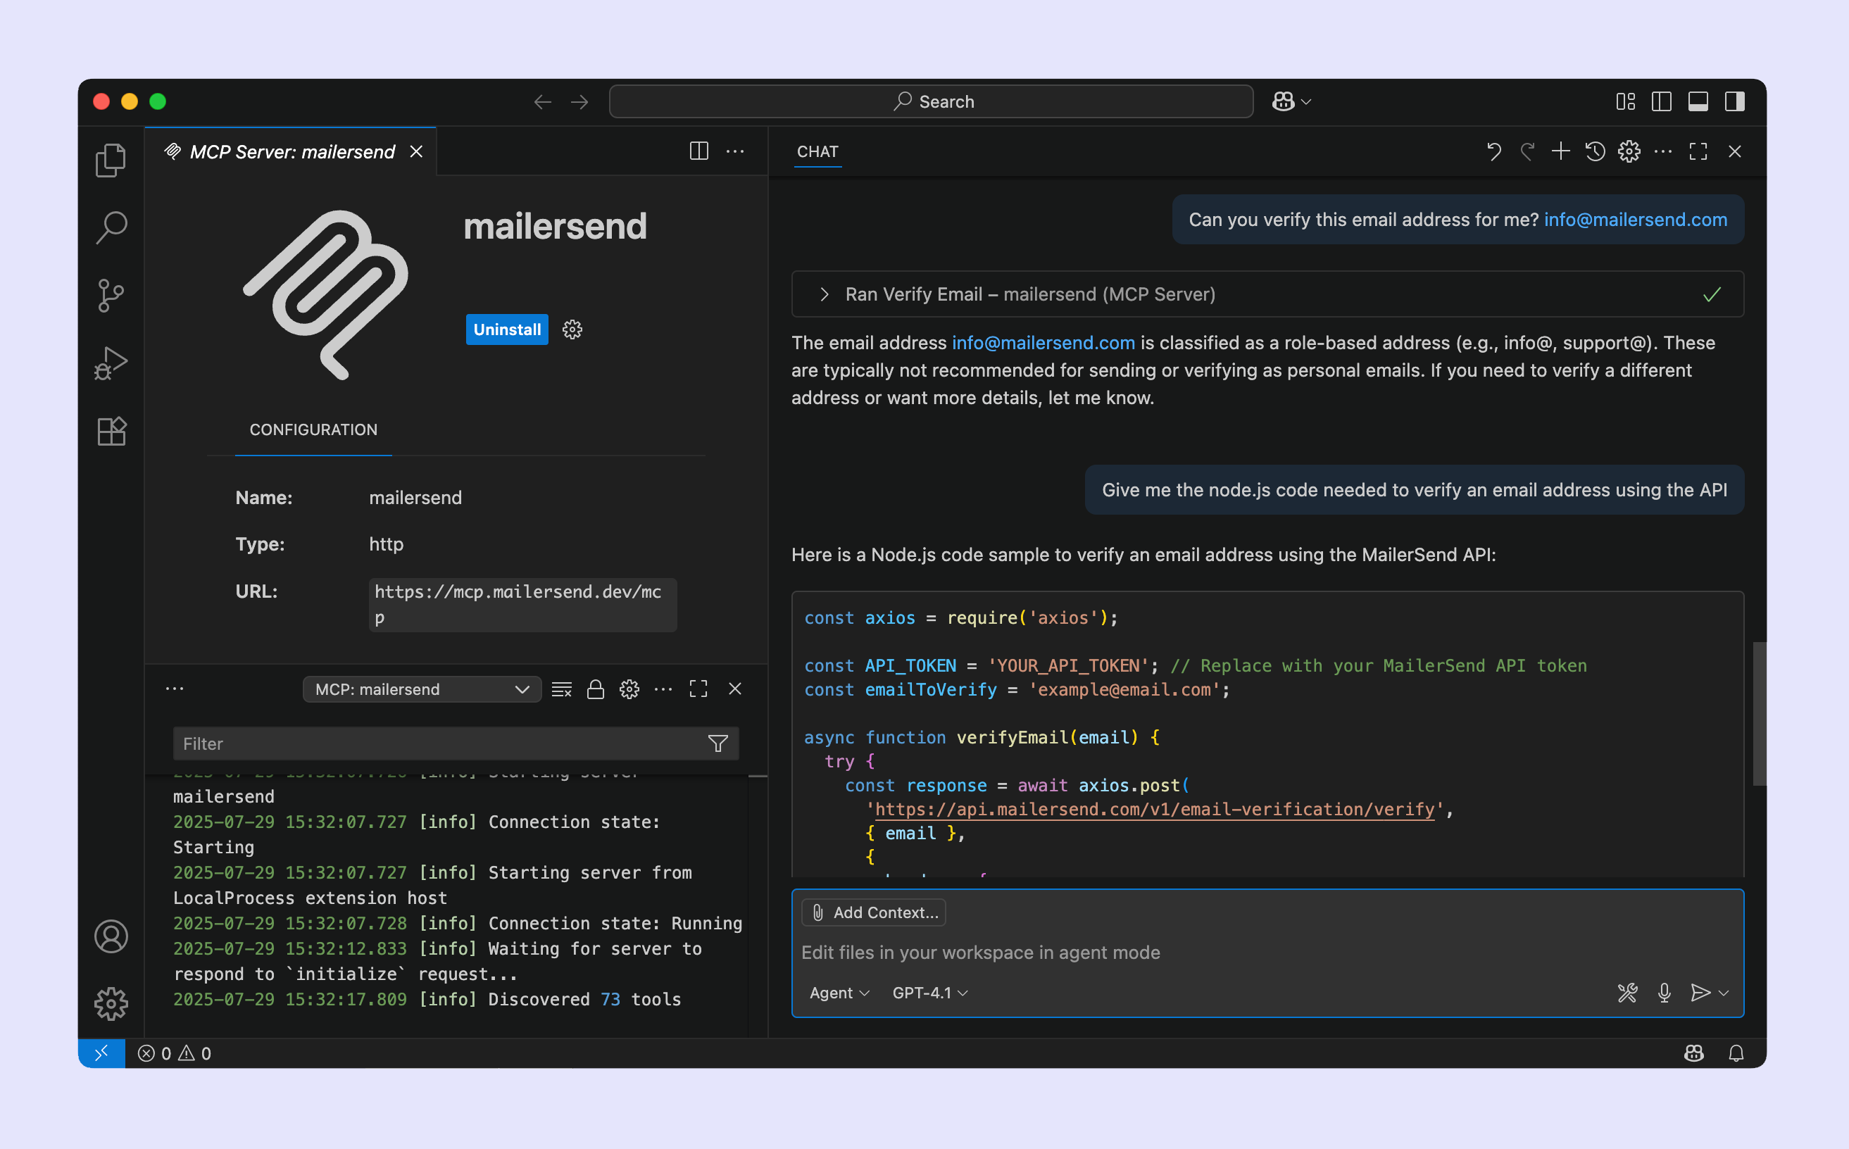Clear the MCP output log
This screenshot has width=1849, height=1149.
[562, 689]
